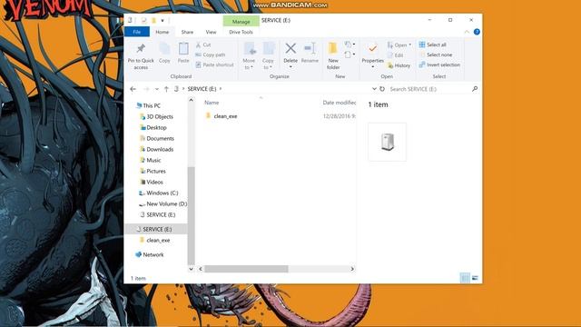Switch to the Home tab
The image size is (581, 327).
(x=162, y=32)
